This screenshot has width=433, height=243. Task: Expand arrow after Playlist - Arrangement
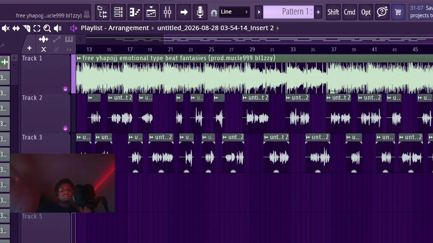[x=153, y=28]
